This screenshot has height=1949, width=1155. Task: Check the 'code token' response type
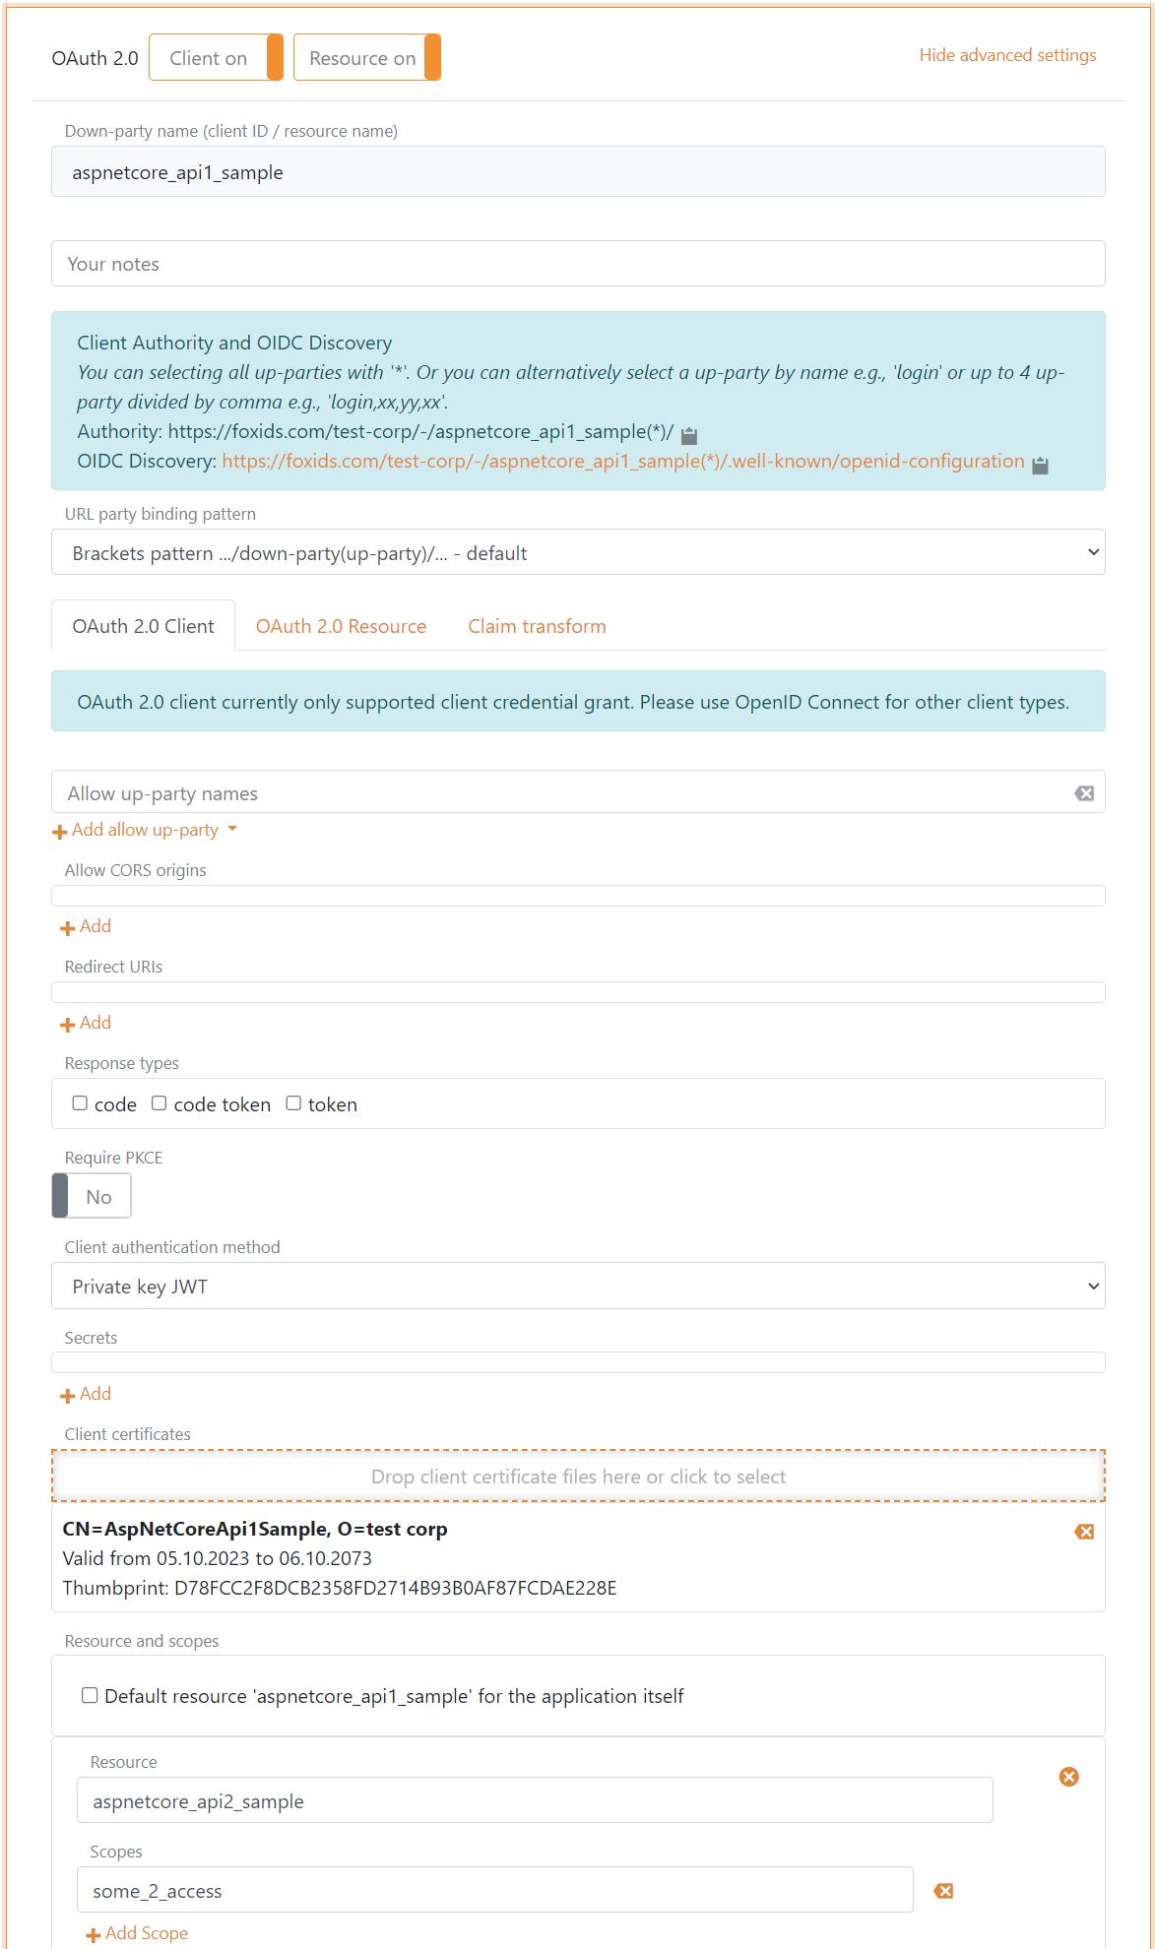tap(159, 1103)
